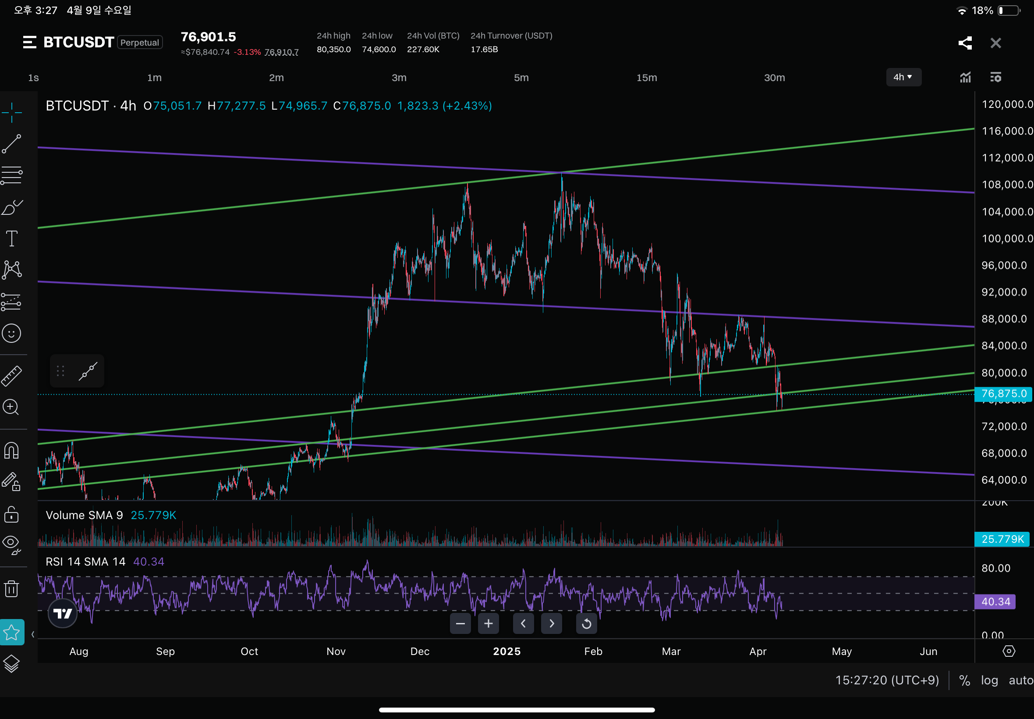Click the 25.779K volume axis label

coord(1002,539)
